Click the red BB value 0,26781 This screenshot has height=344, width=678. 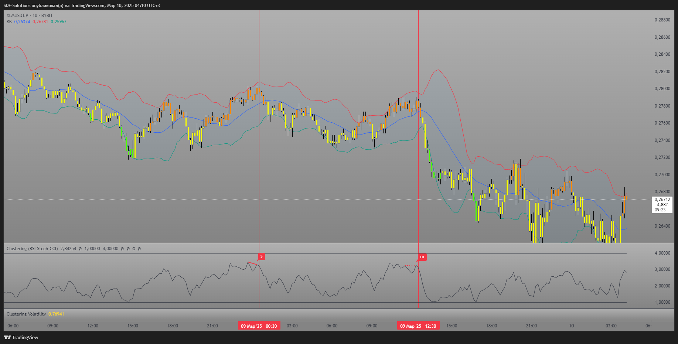point(40,22)
